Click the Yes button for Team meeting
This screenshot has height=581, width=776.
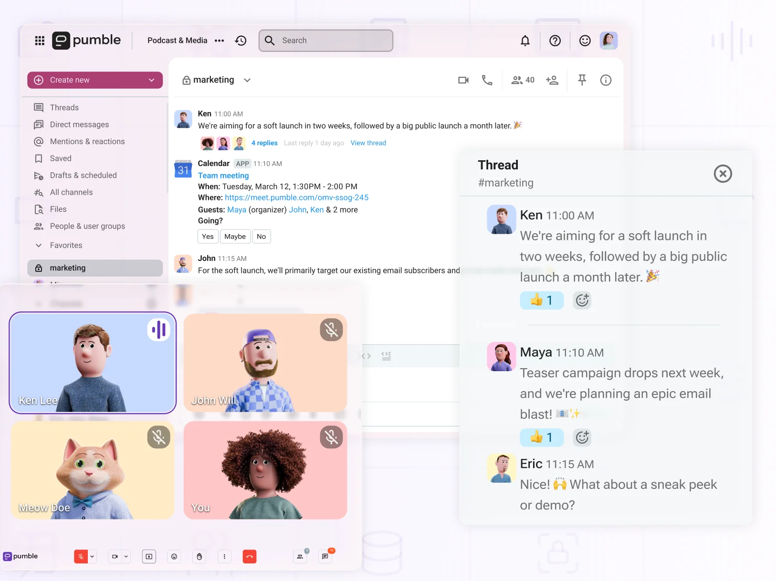(208, 237)
